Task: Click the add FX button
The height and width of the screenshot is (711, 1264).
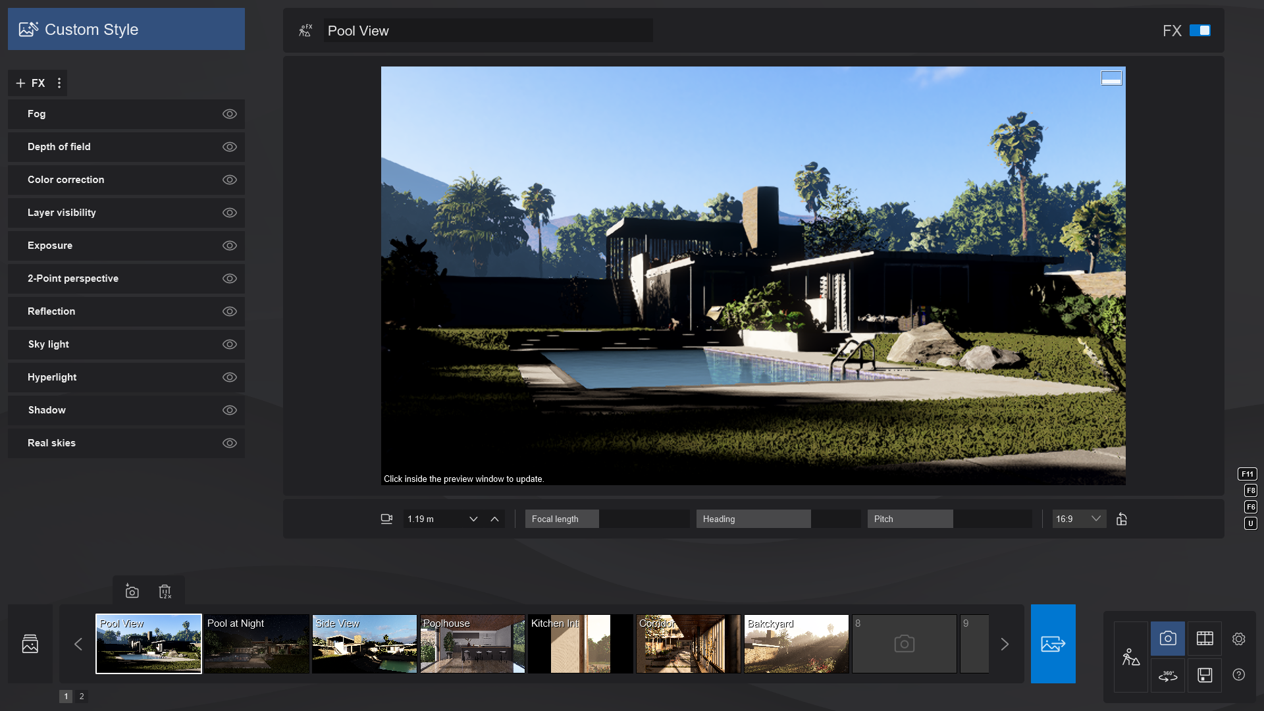Action: 30,83
